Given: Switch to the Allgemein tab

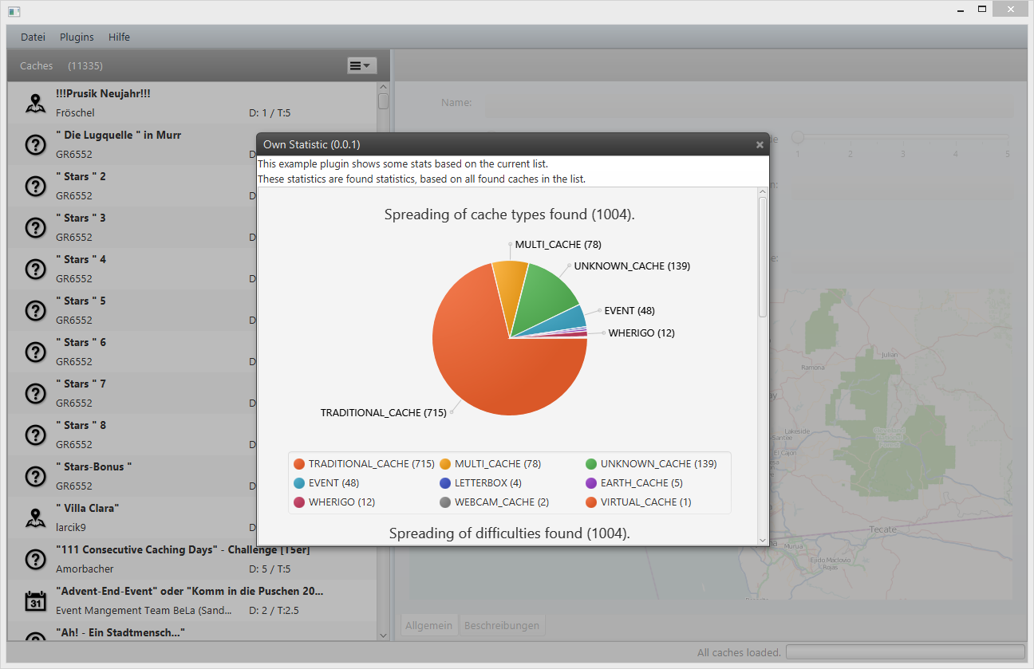Looking at the screenshot, I should coord(429,626).
